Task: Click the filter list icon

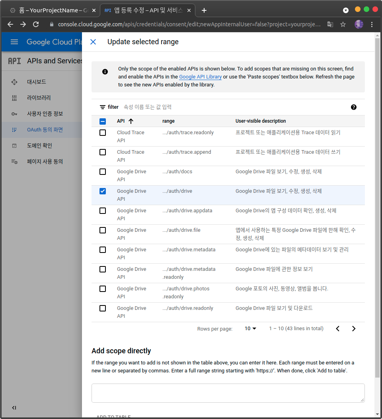Action: point(103,107)
